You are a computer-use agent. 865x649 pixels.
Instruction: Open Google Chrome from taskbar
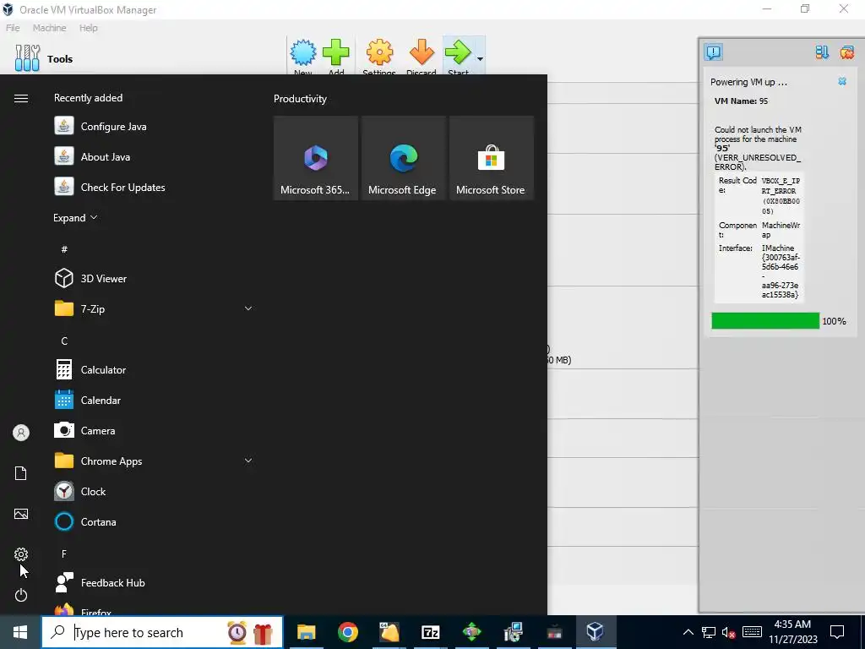[x=347, y=632]
